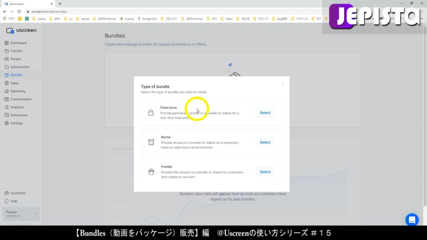427x240 pixels.
Task: Expand the Fukaya JEPISTA TV account menu
Action: point(21,214)
